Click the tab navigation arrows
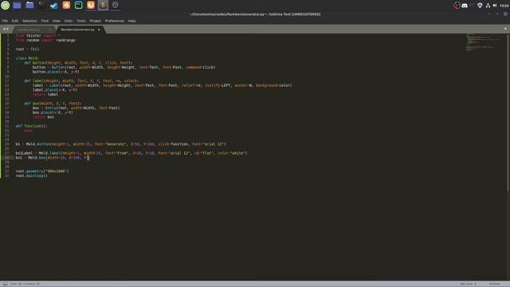 6,29
